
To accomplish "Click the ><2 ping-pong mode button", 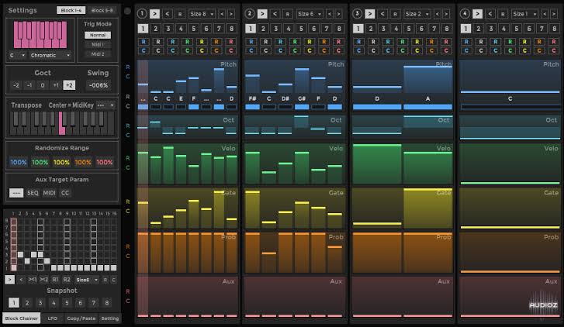I will (44, 280).
